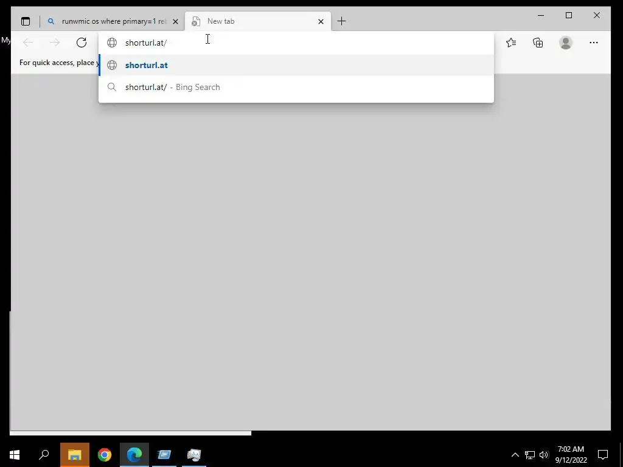Click the Forward navigation arrow
The image size is (623, 467).
point(55,43)
